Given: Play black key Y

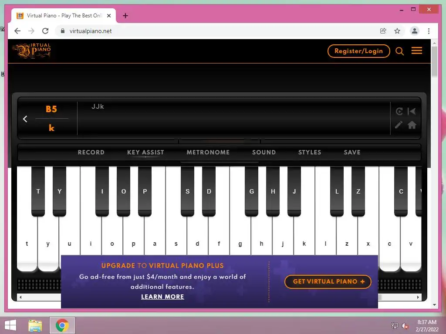Looking at the screenshot, I should 59,191.
